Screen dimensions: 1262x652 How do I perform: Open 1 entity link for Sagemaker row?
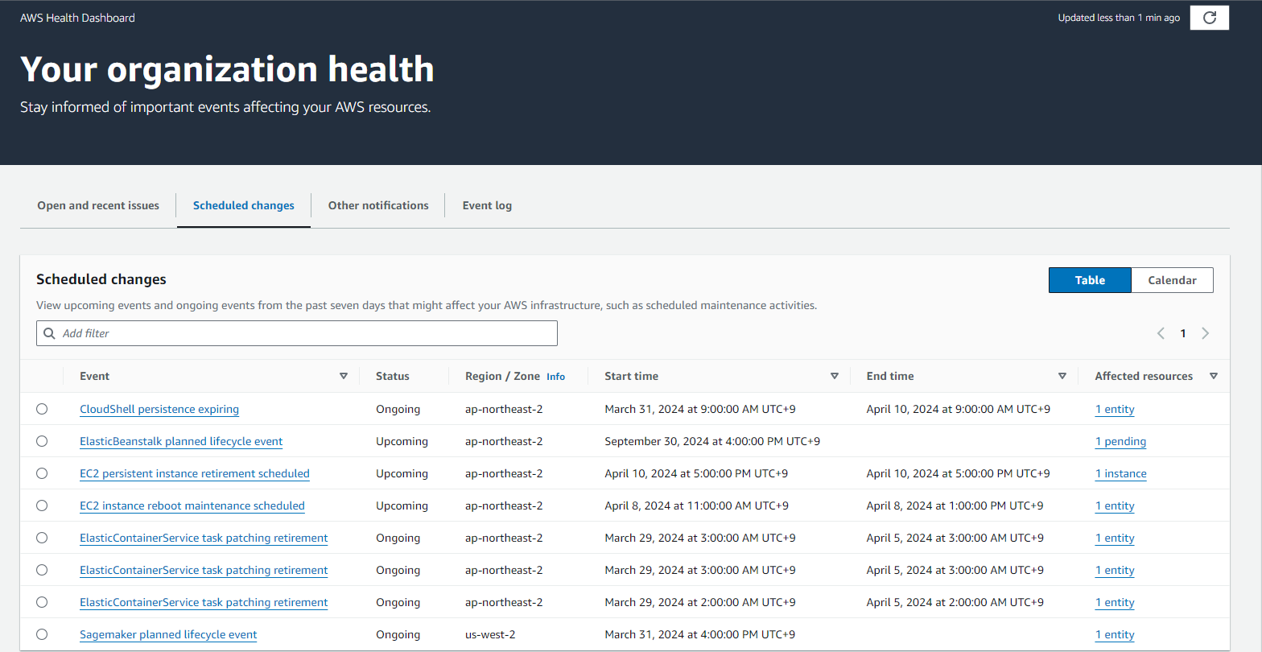coord(1115,634)
